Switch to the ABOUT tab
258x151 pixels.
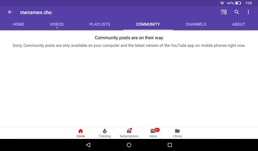tap(239, 24)
